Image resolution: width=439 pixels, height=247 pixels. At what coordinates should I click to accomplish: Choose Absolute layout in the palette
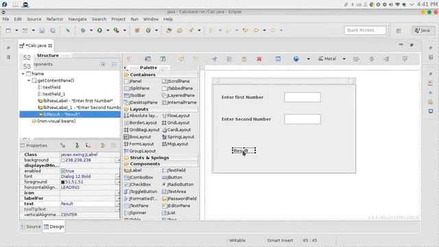tap(141, 116)
